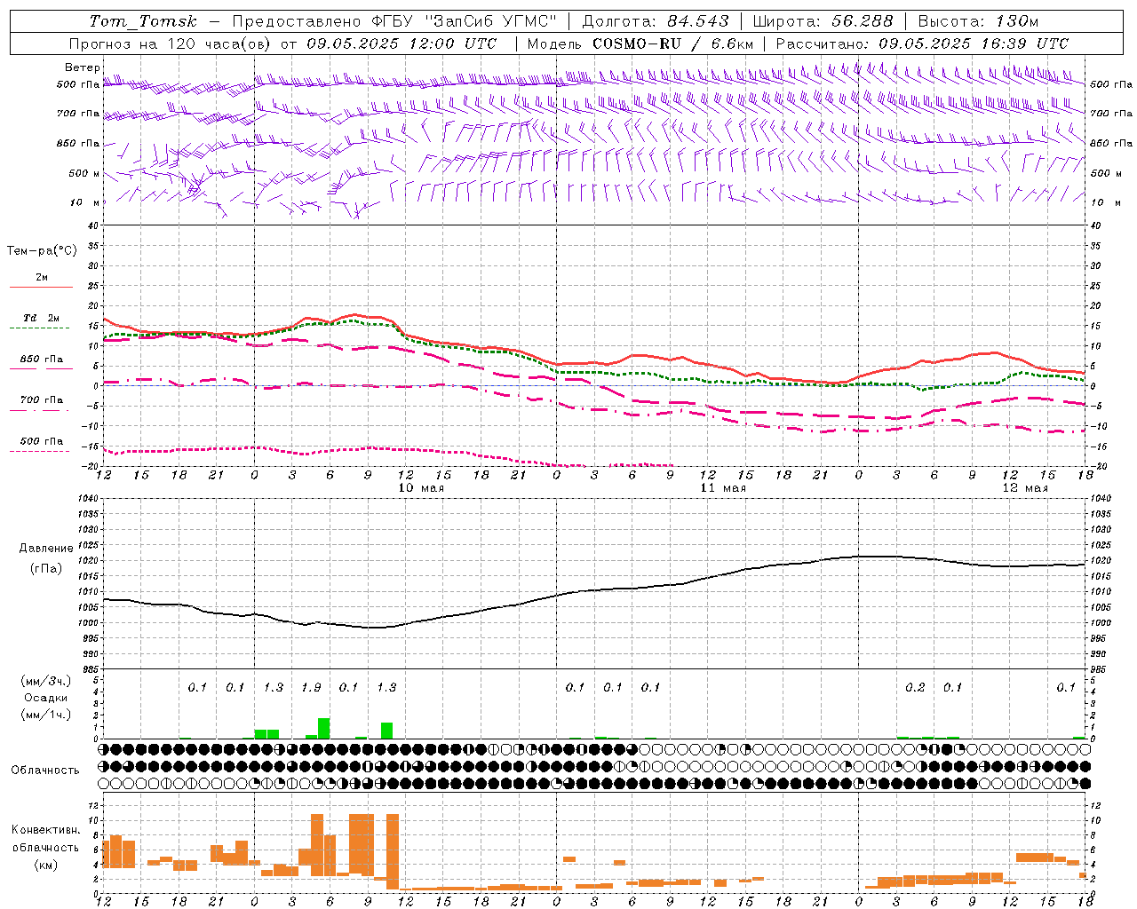
Task: Click the "Рассчитано: 09.05.2025 16:39 UTC" timestamp
Action: point(922,43)
